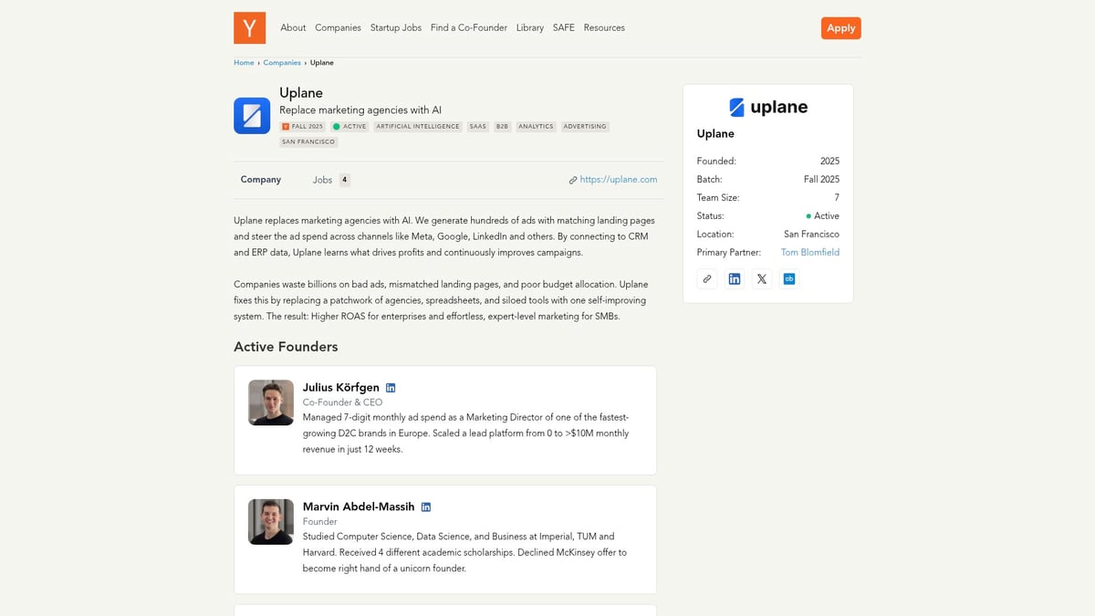Screen dimensions: 1095x616
Task: Open the Companies menu item
Action: [338, 27]
